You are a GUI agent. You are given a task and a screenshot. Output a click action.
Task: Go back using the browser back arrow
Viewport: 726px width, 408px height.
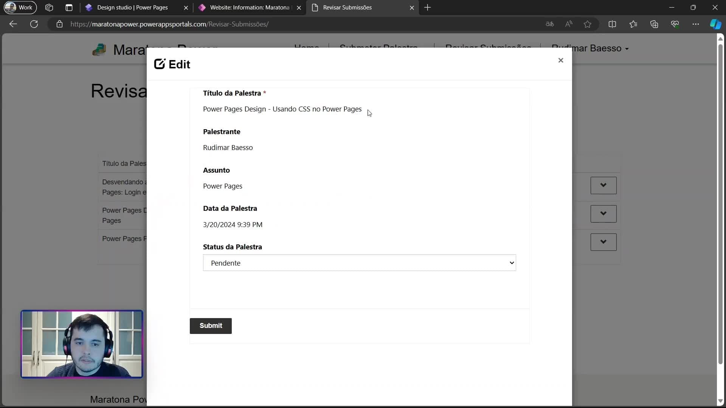[13, 24]
